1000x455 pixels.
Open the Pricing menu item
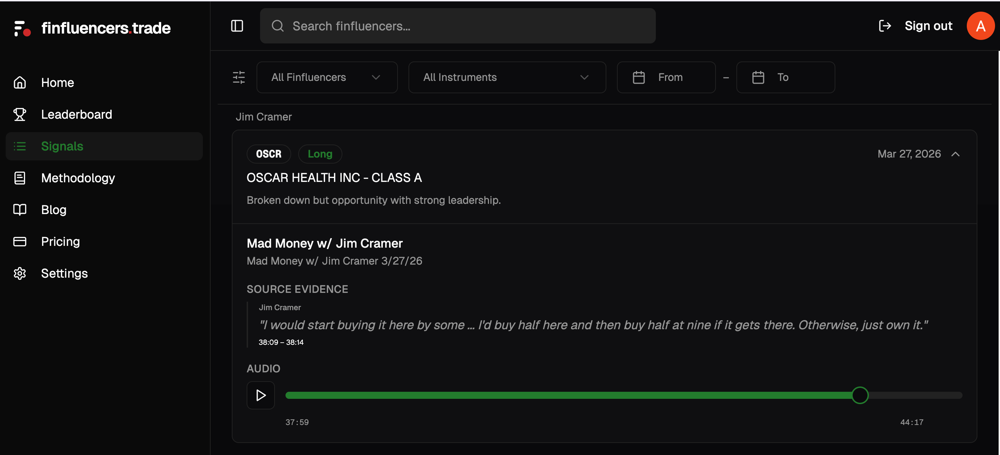click(x=60, y=242)
